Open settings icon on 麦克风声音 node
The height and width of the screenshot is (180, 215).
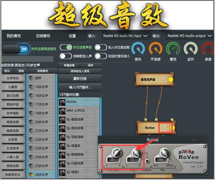(164, 80)
